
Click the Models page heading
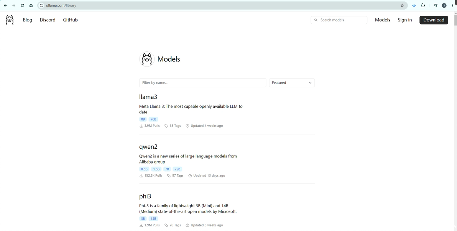169,59
